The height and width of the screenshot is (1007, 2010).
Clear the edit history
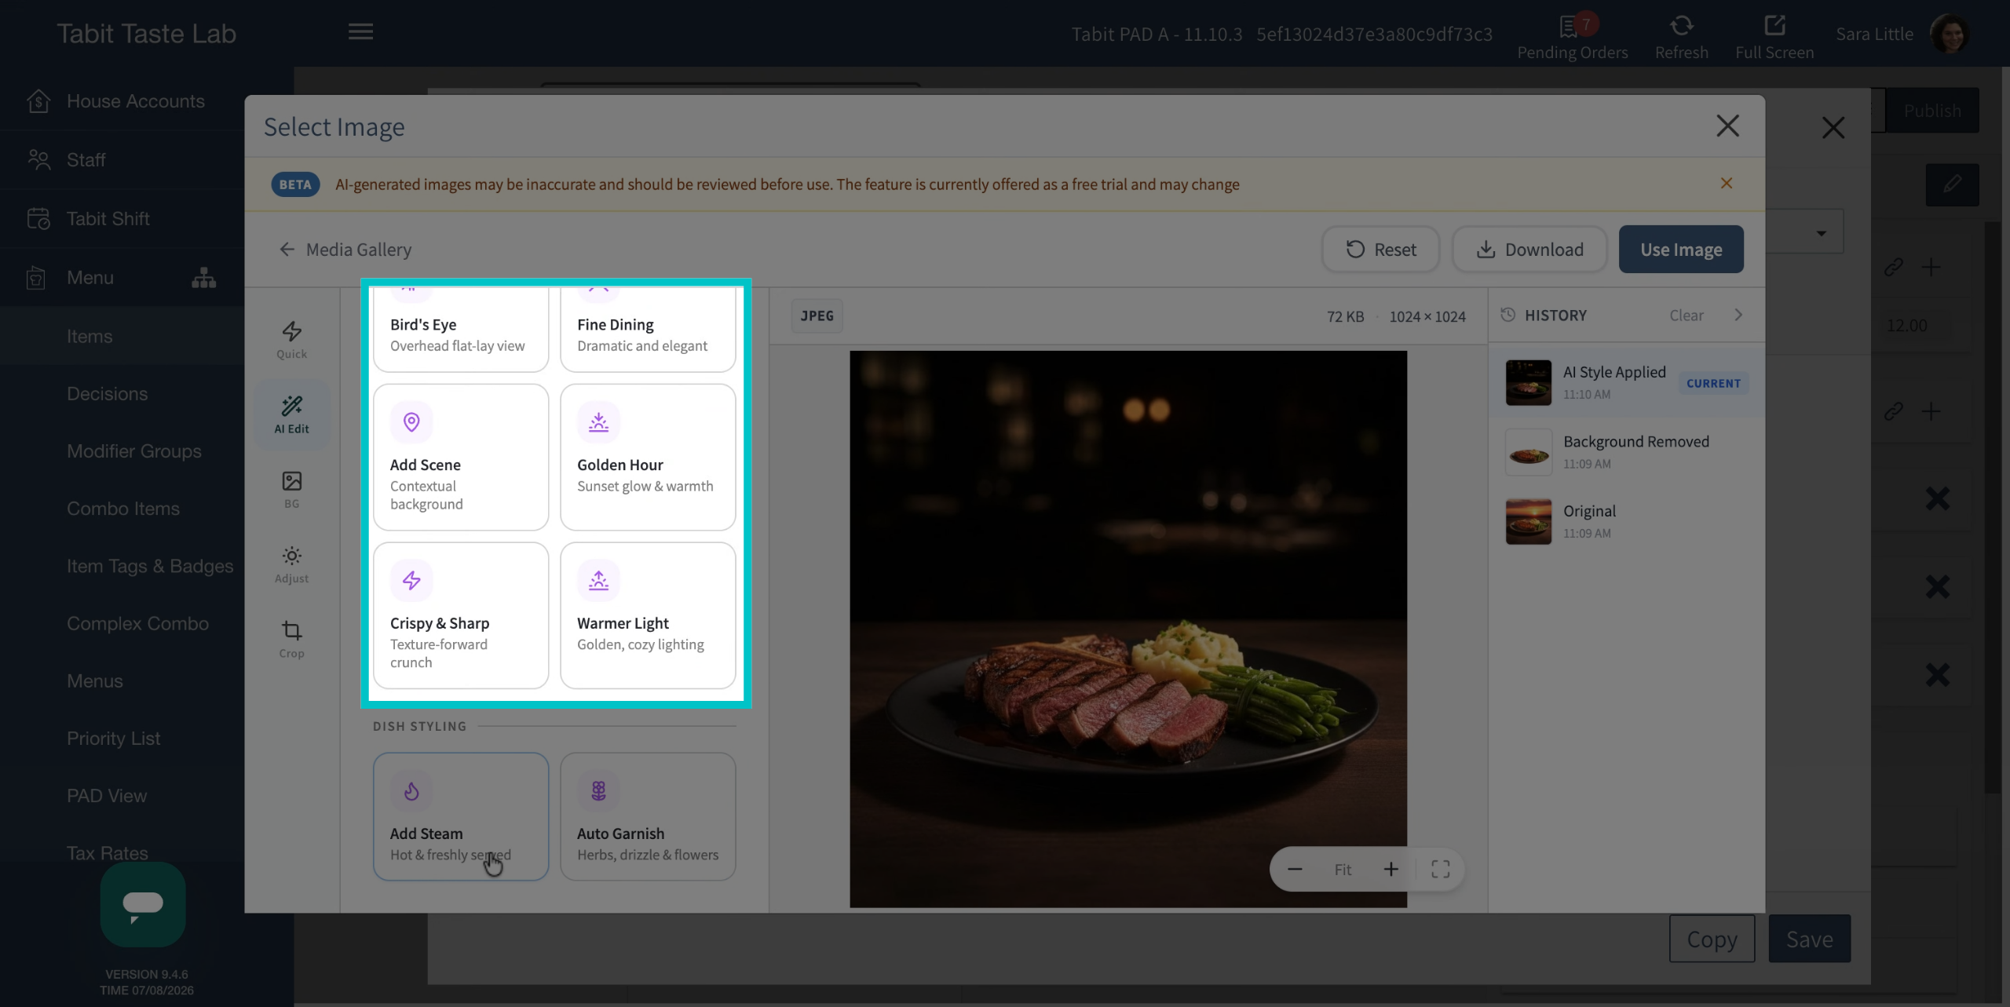1686,315
